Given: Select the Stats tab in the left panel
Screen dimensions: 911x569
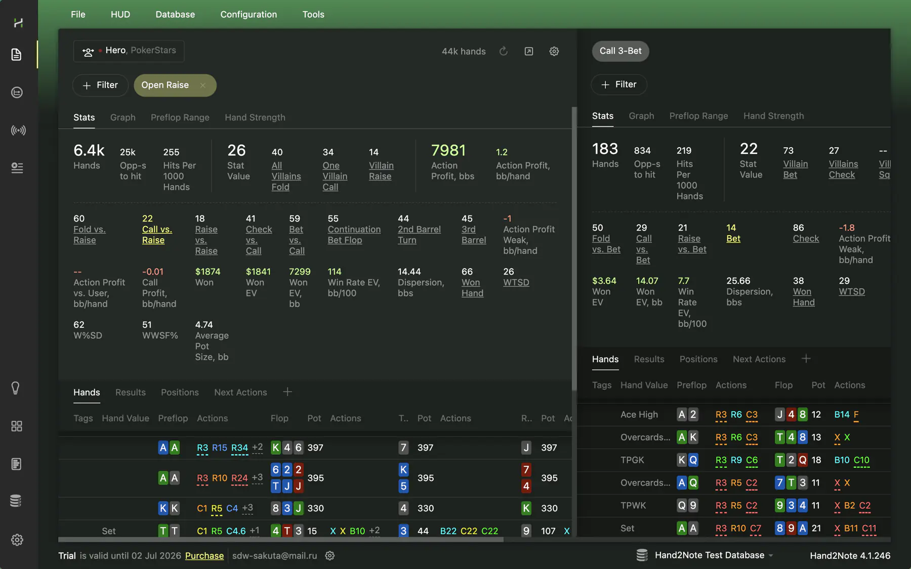Looking at the screenshot, I should click(84, 117).
